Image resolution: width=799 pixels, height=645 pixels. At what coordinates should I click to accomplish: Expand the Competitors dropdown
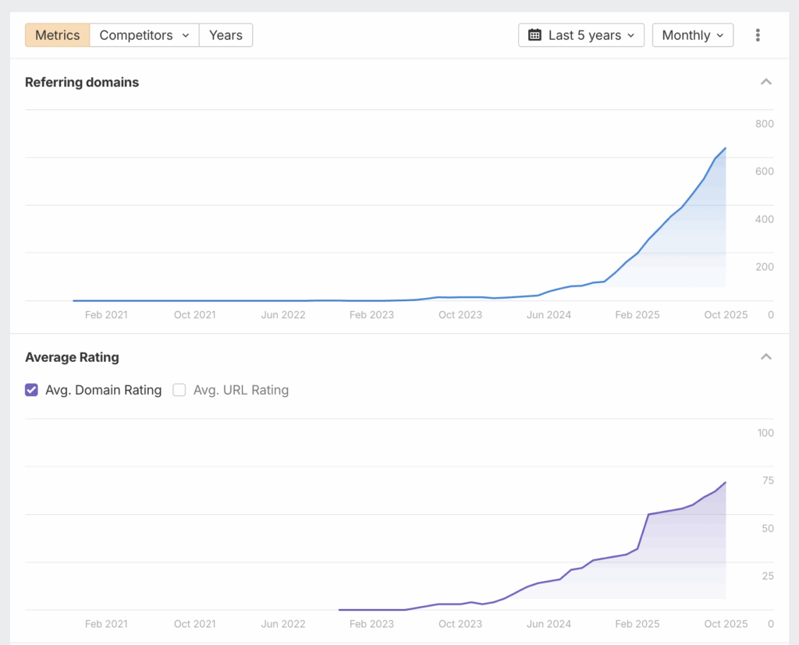pyautogui.click(x=144, y=35)
